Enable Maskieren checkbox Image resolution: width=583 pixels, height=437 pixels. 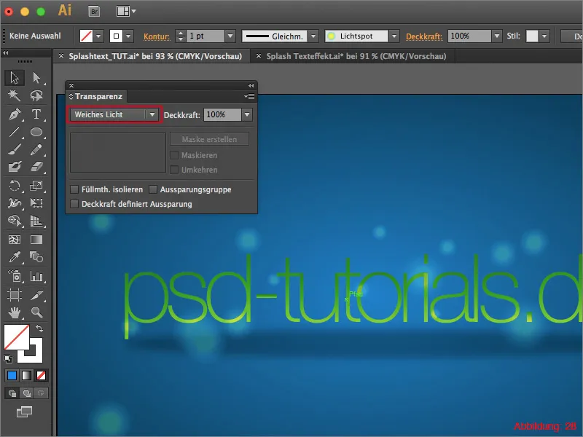(x=174, y=155)
